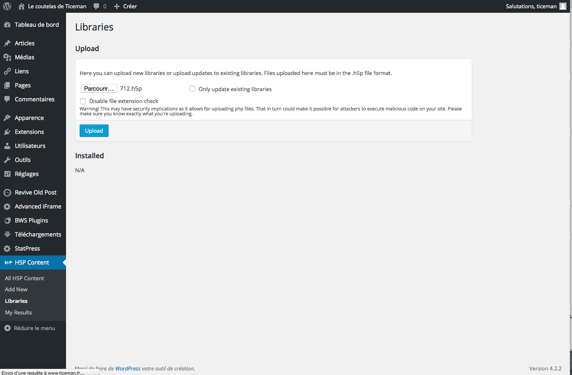Click the Extensions plug icon
This screenshot has width=572, height=375.
tap(7, 132)
